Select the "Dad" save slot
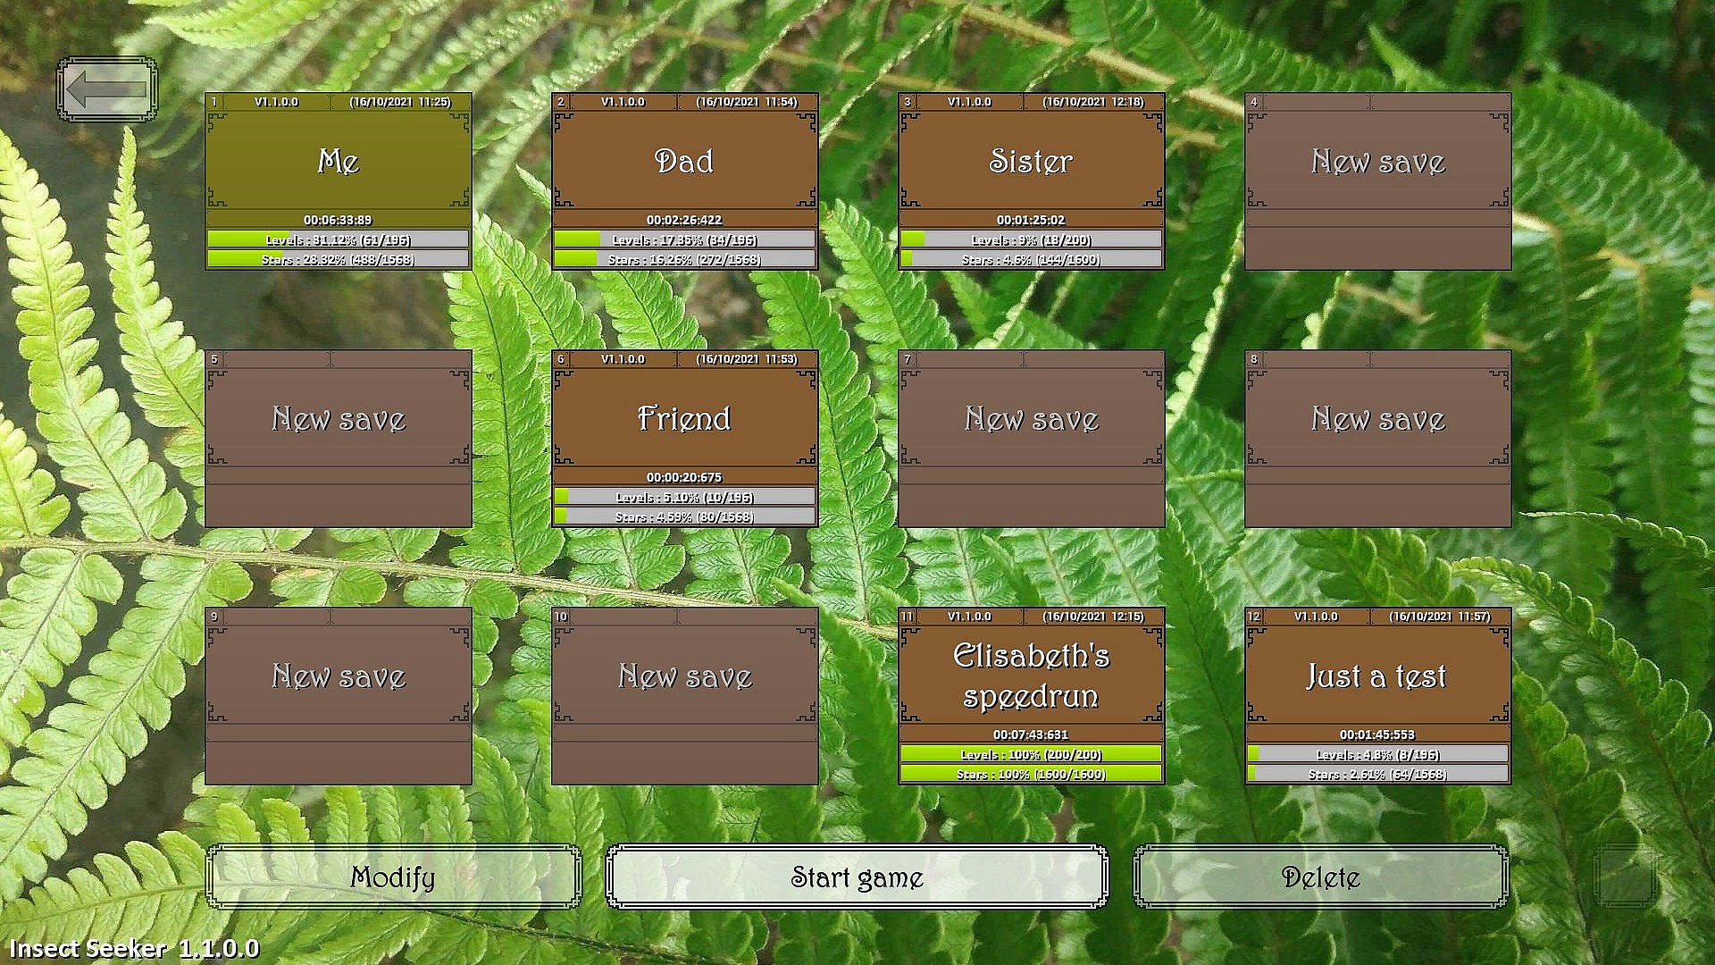 684,162
